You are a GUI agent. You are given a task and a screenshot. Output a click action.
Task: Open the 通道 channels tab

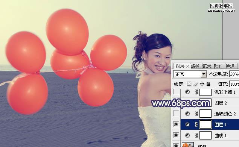point(230,66)
